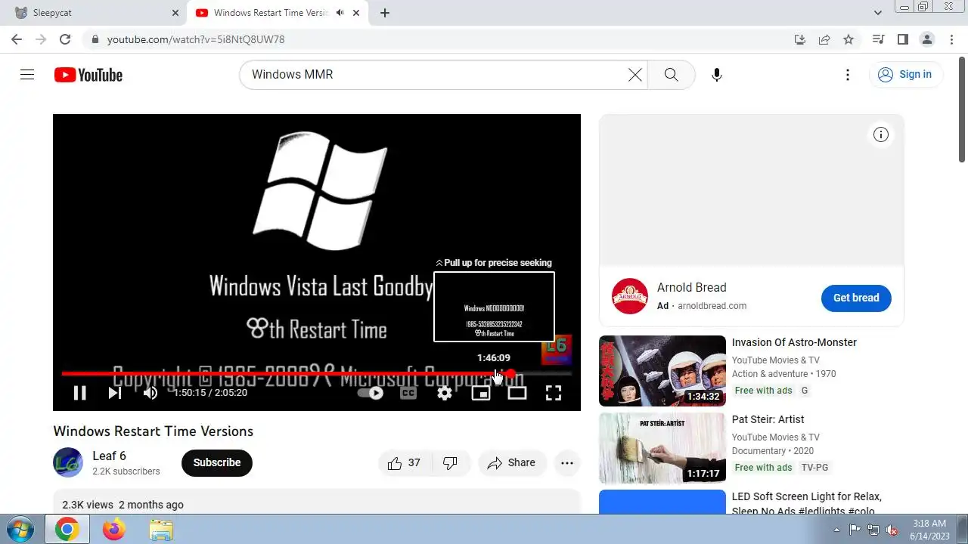Viewport: 968px width, 544px height.
Task: Switch to miniplayer mode
Action: (481, 393)
